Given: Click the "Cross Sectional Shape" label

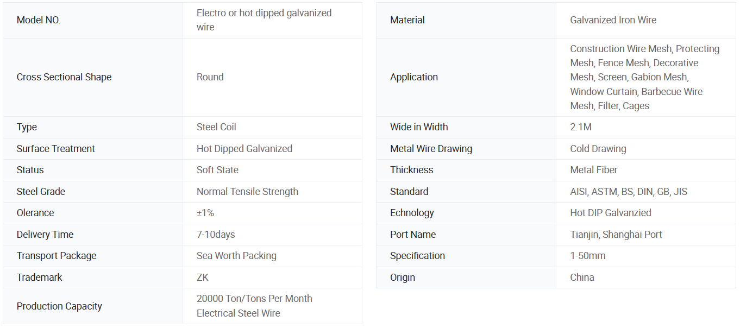Looking at the screenshot, I should 64,77.
